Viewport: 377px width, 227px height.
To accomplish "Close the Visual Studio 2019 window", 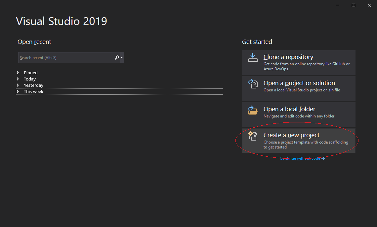I will pos(369,5).
